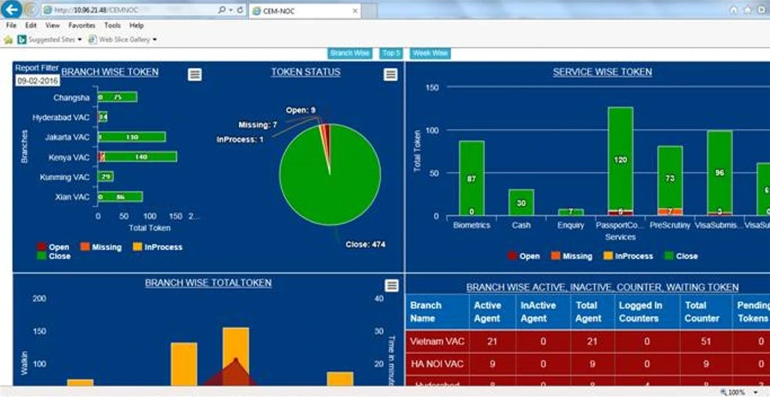Refresh the page with the reload icon
This screenshot has width=770, height=397.
240,10
